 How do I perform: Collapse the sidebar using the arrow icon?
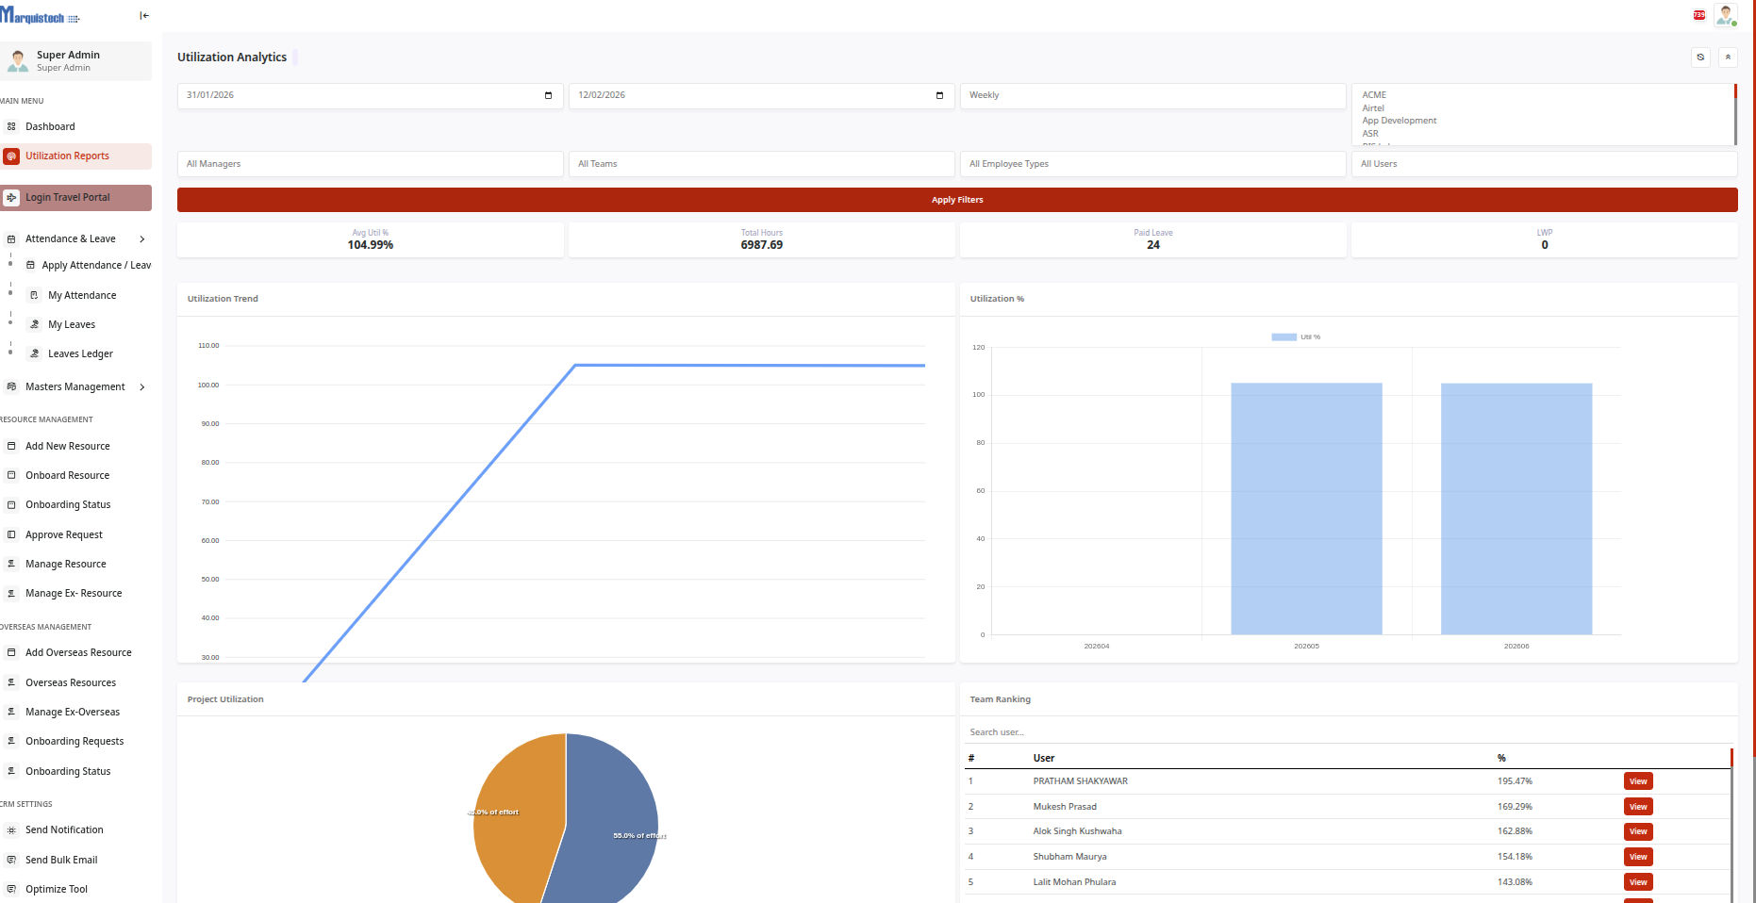143,15
